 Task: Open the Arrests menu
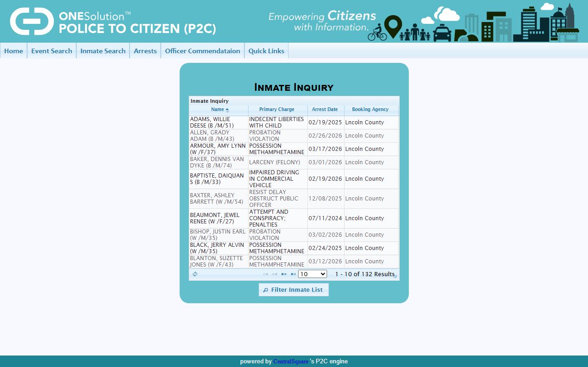(x=145, y=51)
